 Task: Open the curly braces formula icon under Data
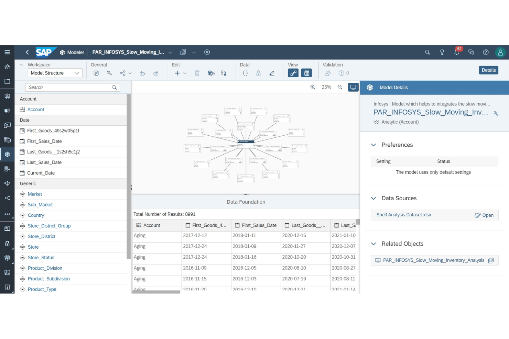tap(245, 73)
